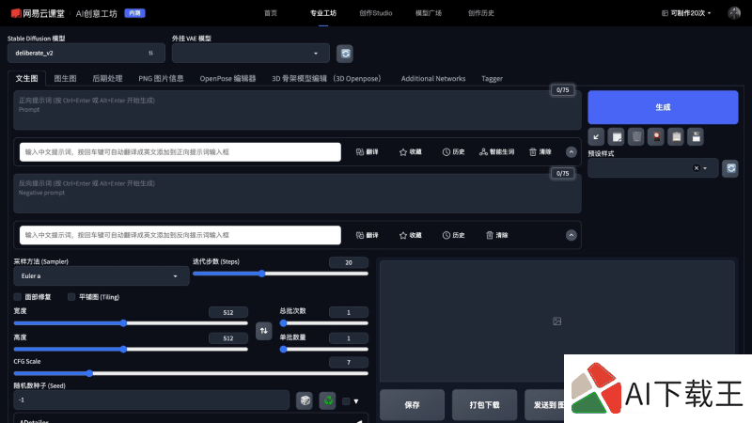
Task: Click the Chinese positive prompt input box
Action: [x=180, y=152]
